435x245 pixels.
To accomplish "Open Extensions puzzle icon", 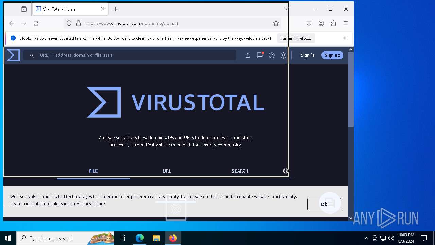I will pyautogui.click(x=333, y=23).
